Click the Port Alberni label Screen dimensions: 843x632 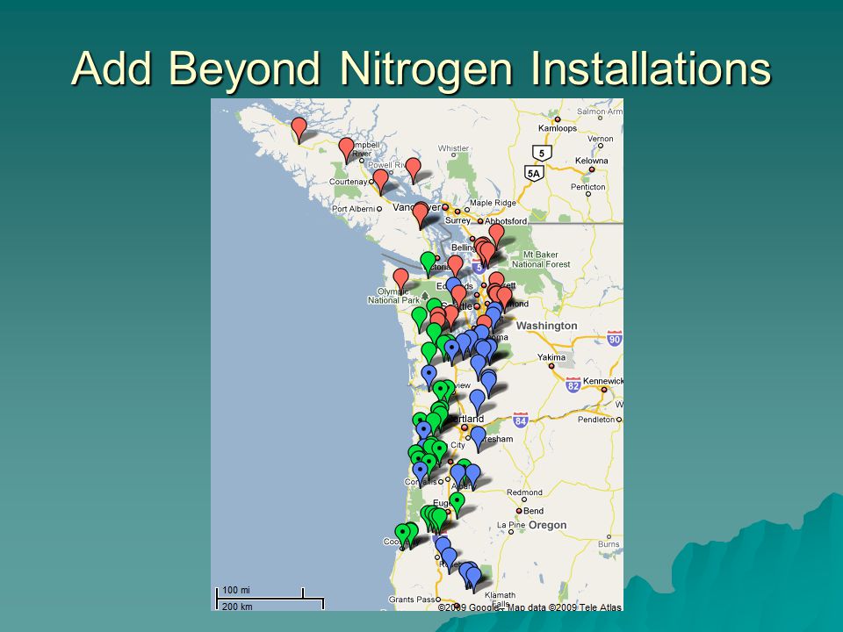(x=353, y=209)
